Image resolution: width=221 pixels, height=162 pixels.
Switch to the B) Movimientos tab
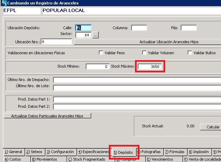pyautogui.click(x=45, y=159)
